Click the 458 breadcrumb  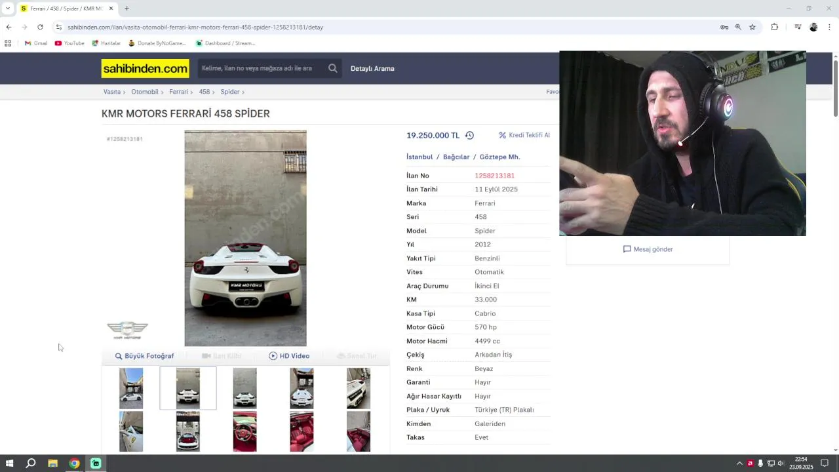[205, 92]
